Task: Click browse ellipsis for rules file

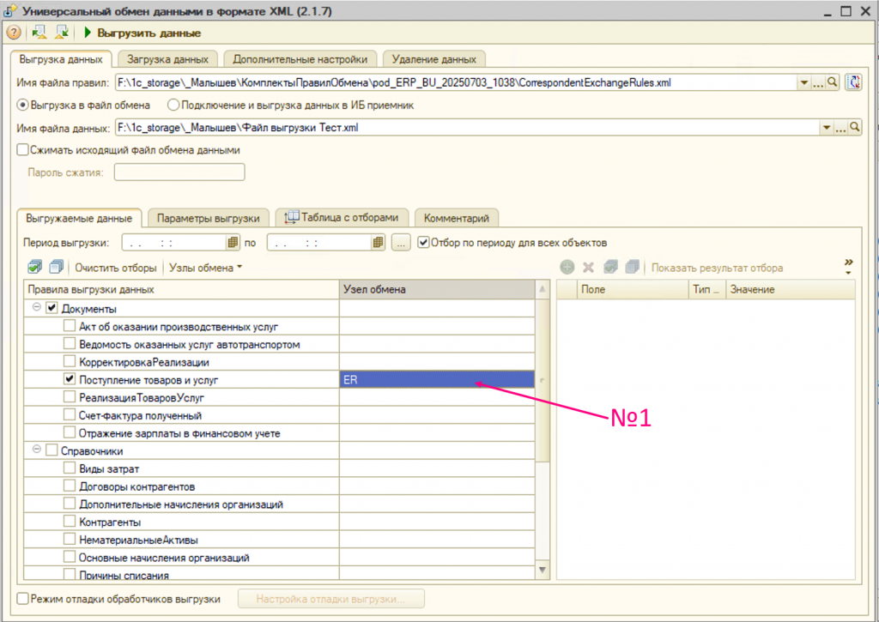Action: pyautogui.click(x=818, y=82)
